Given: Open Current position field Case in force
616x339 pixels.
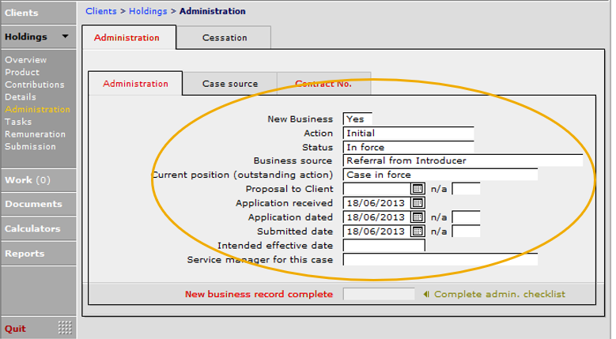Looking at the screenshot, I should click(x=440, y=175).
